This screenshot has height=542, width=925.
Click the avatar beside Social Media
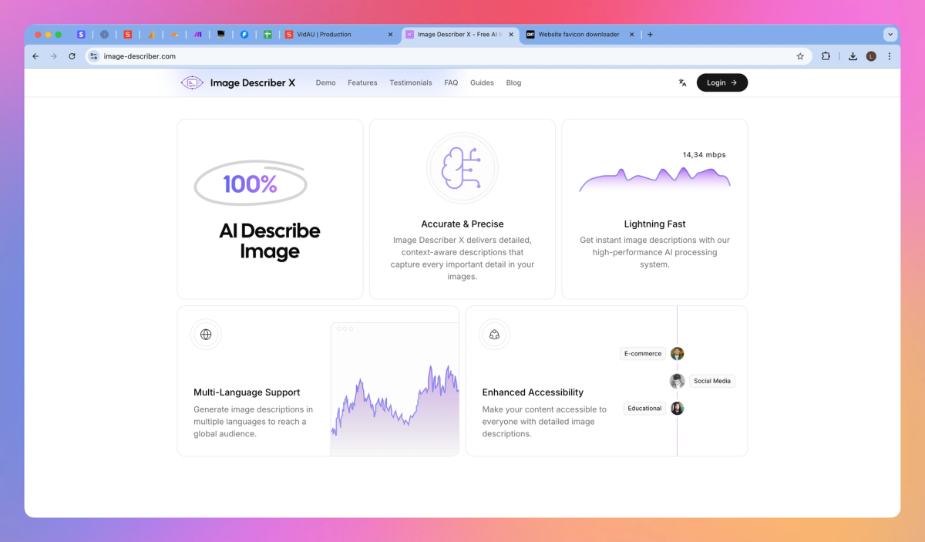[x=677, y=381]
